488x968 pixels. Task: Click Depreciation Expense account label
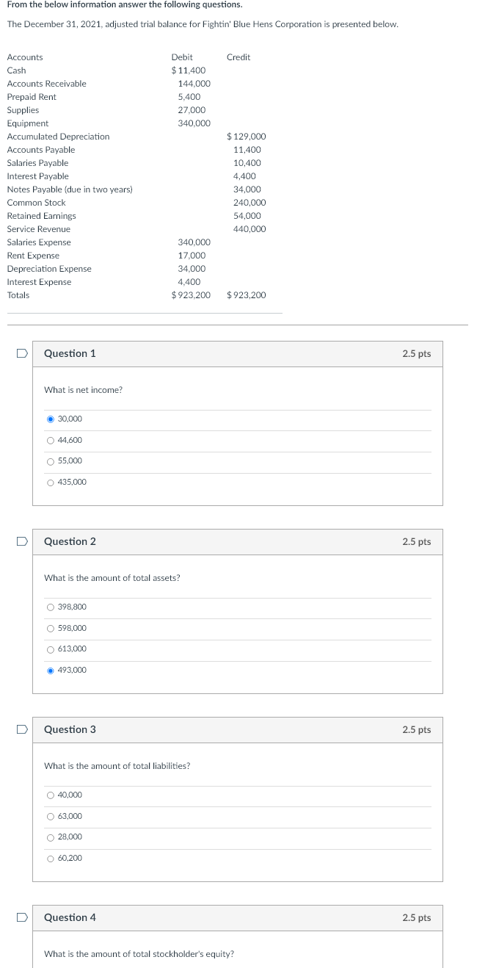coord(49,269)
